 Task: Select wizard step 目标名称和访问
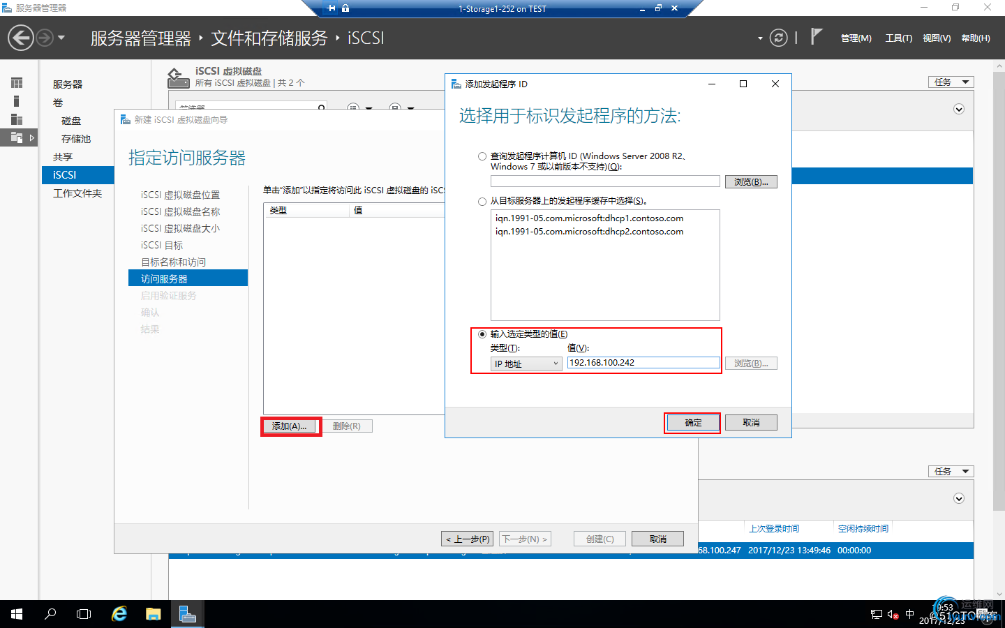pyautogui.click(x=173, y=262)
